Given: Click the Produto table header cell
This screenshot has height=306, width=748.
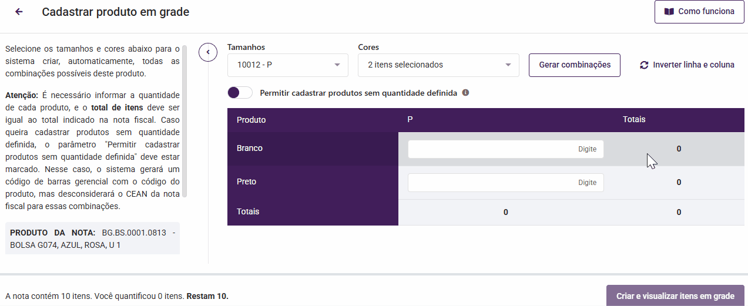Looking at the screenshot, I should pos(251,120).
